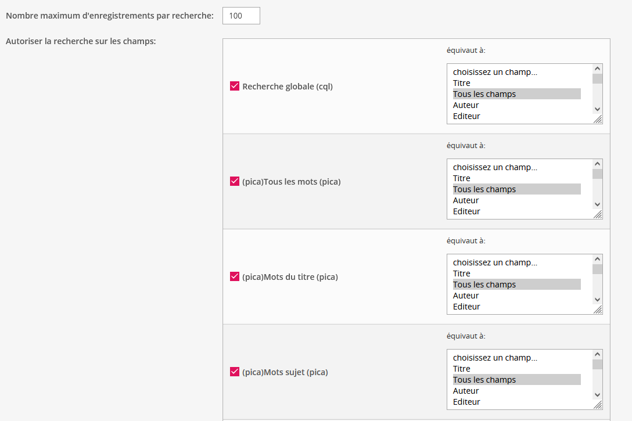The image size is (632, 421).
Task: Select Editeur for (pica)Tous les mots
Action: click(x=466, y=211)
